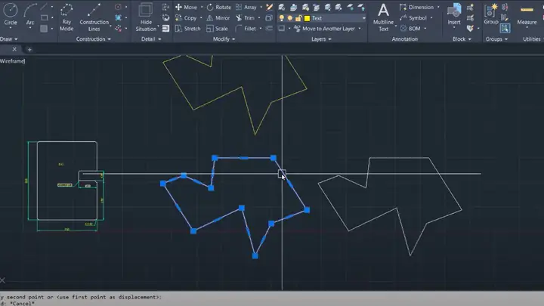The height and width of the screenshot is (306, 544).
Task: Click the Array tool
Action: pyautogui.click(x=246, y=7)
